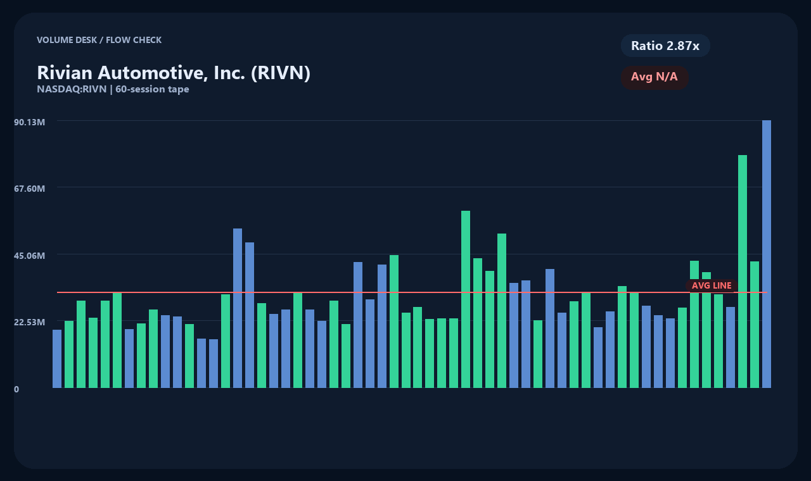811x481 pixels.
Task: Click the 0 axis label
Action: point(16,389)
